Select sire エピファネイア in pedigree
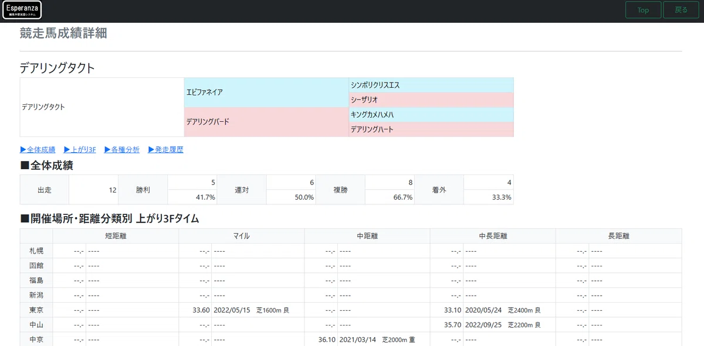 [x=266, y=93]
